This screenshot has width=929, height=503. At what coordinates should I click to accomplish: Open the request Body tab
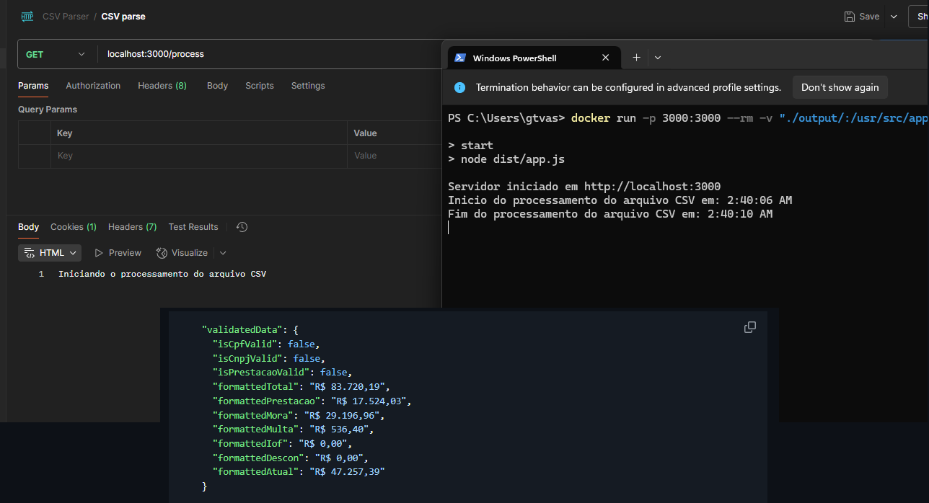[217, 86]
